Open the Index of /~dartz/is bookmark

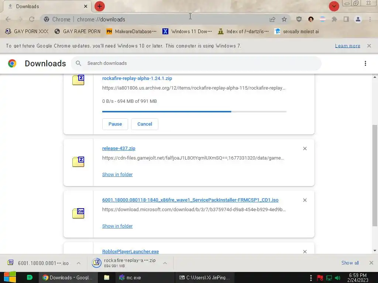click(x=243, y=32)
